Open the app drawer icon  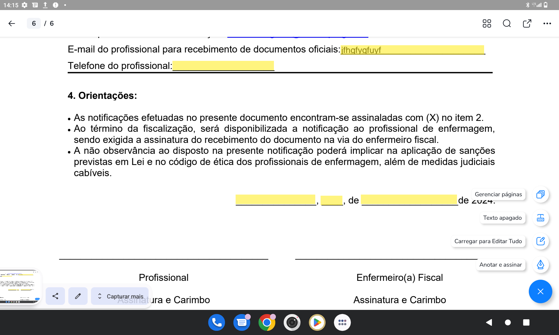coord(342,322)
